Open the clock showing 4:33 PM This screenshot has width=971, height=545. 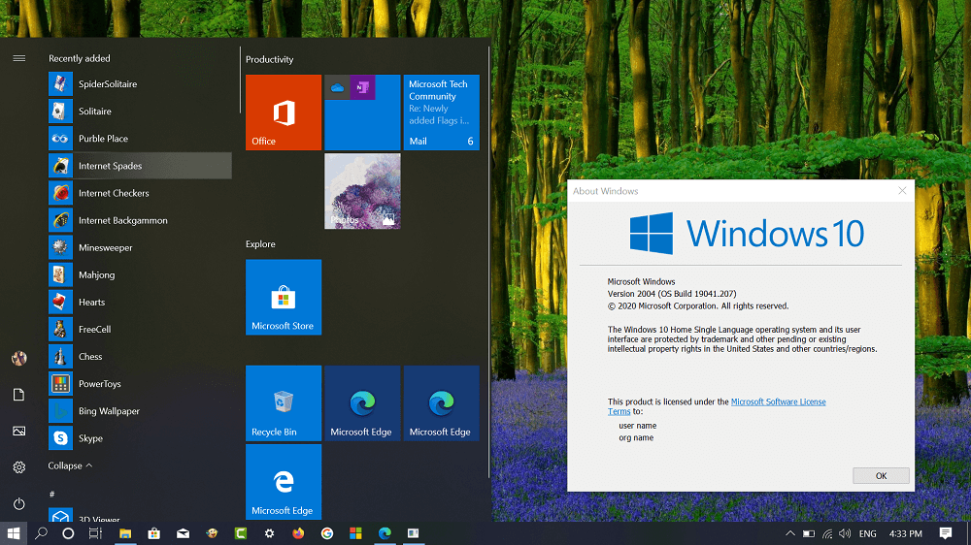point(905,532)
